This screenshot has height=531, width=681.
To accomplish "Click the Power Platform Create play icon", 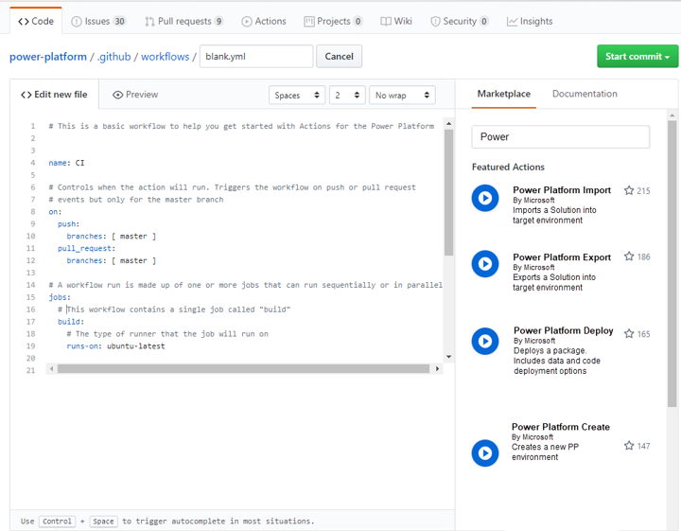I will click(x=485, y=453).
